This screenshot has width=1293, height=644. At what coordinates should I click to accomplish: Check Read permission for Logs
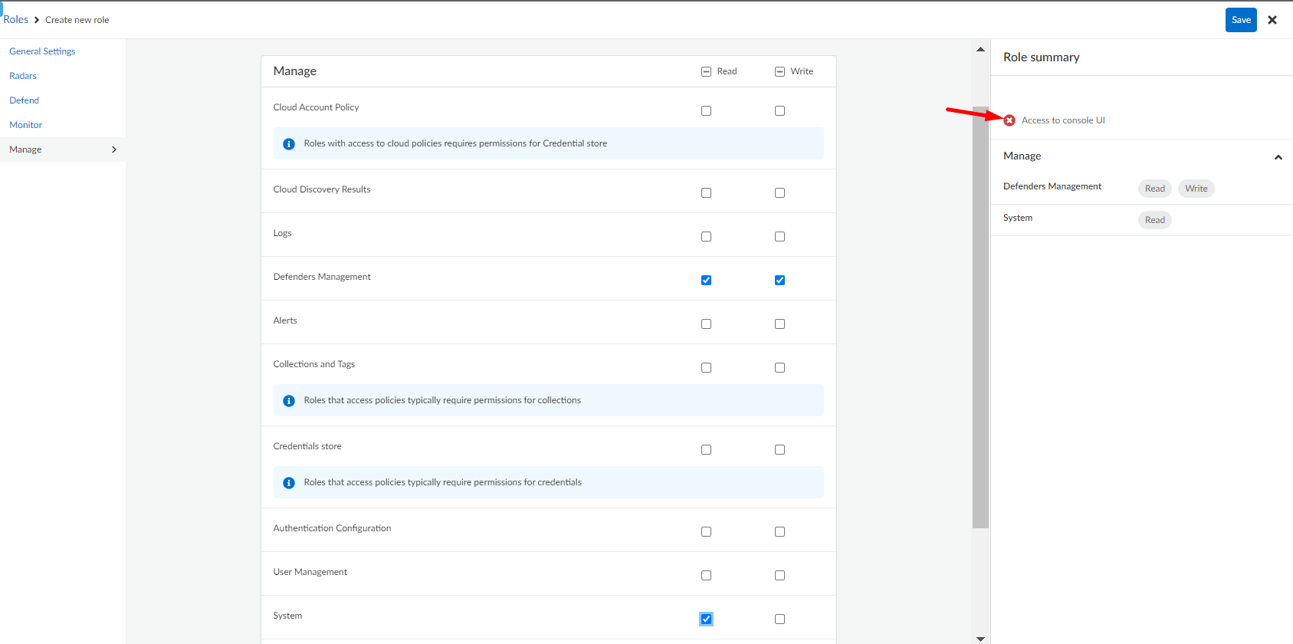coord(706,236)
